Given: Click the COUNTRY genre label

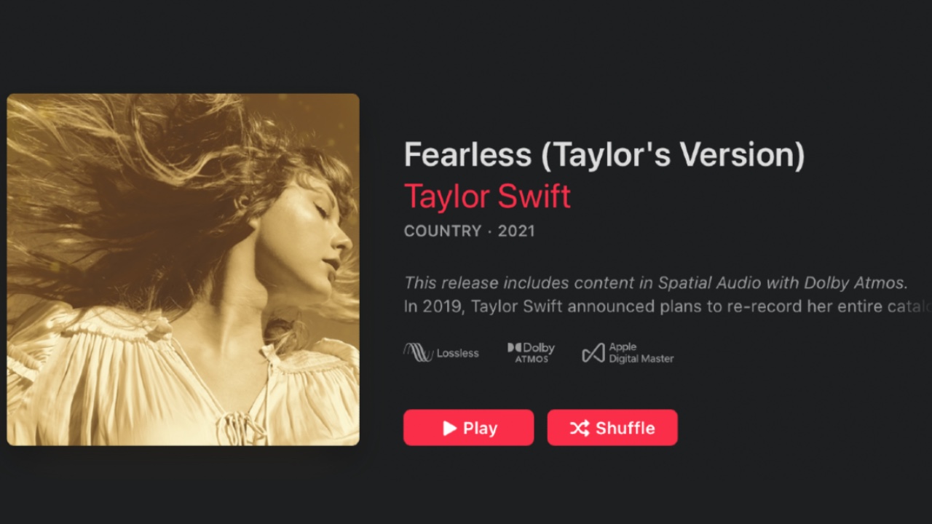Looking at the screenshot, I should pos(443,231).
